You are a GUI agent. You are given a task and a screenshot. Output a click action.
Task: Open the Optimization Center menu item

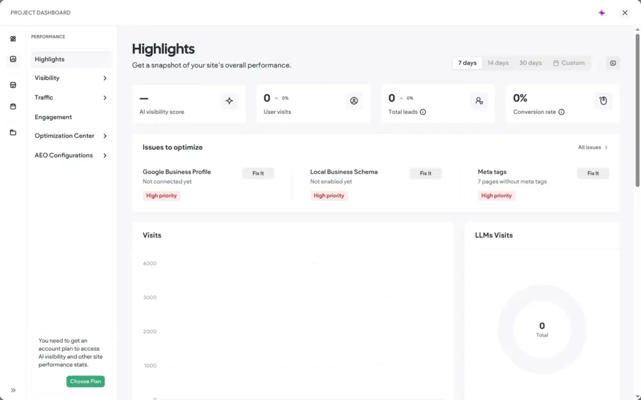coord(71,136)
